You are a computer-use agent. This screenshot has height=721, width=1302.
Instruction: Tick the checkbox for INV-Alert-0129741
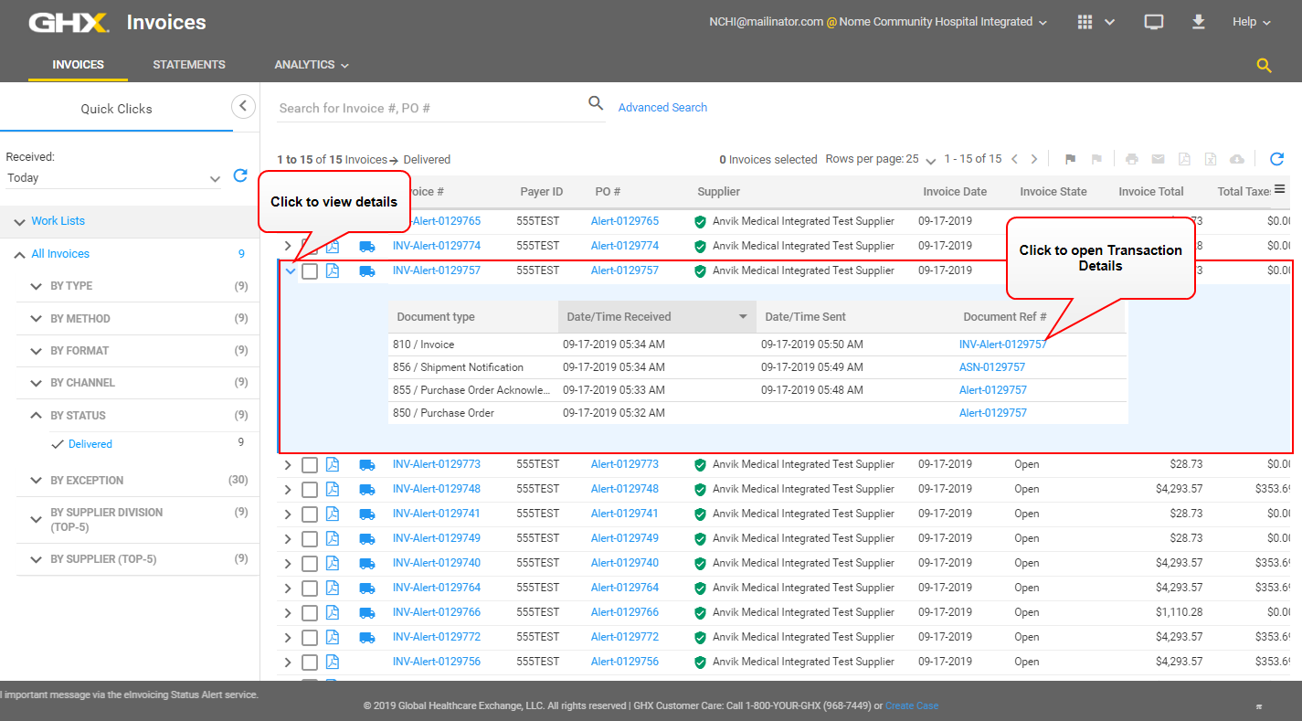click(310, 514)
